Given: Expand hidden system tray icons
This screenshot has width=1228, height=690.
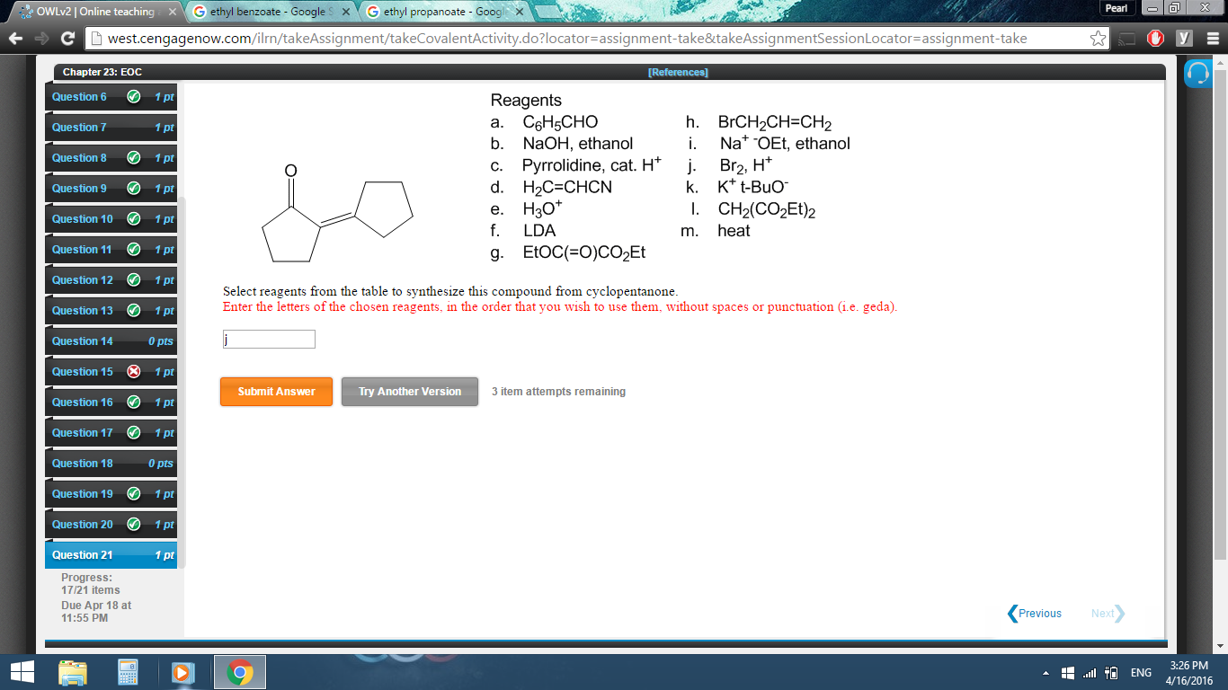Looking at the screenshot, I should (x=1046, y=672).
